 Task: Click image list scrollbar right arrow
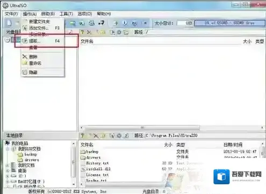click(x=262, y=128)
